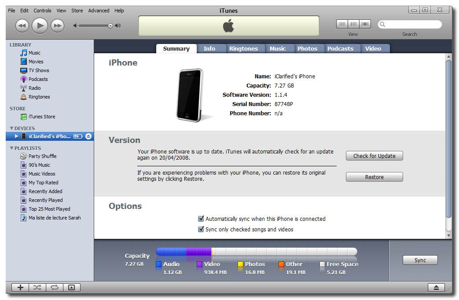Eject iPhone using sidebar eject icon
The width and height of the screenshot is (459, 300).
pos(88,136)
